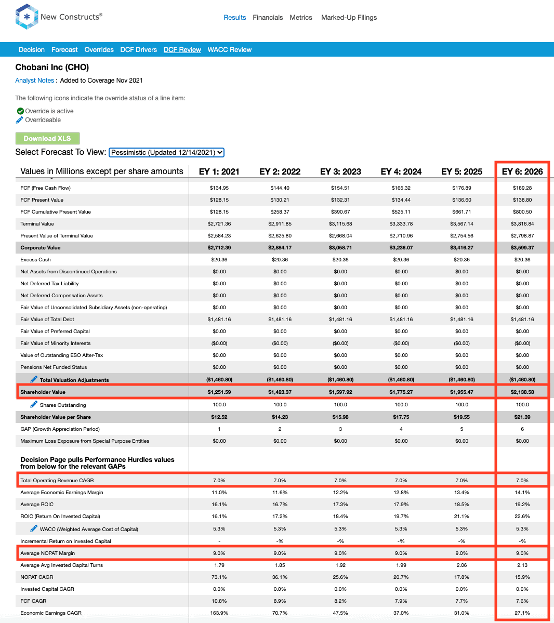Click the Economic Earnings CAGR label
Screen dimensions: 554x623
(51, 613)
